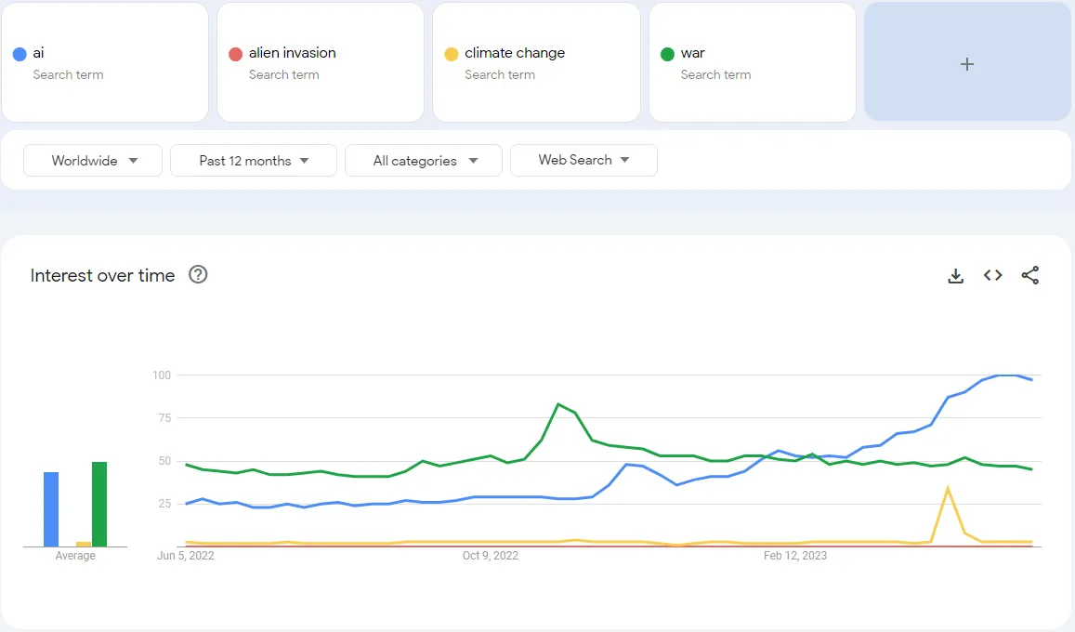Open the Web Search type dropdown
This screenshot has width=1075, height=632.
pos(583,160)
